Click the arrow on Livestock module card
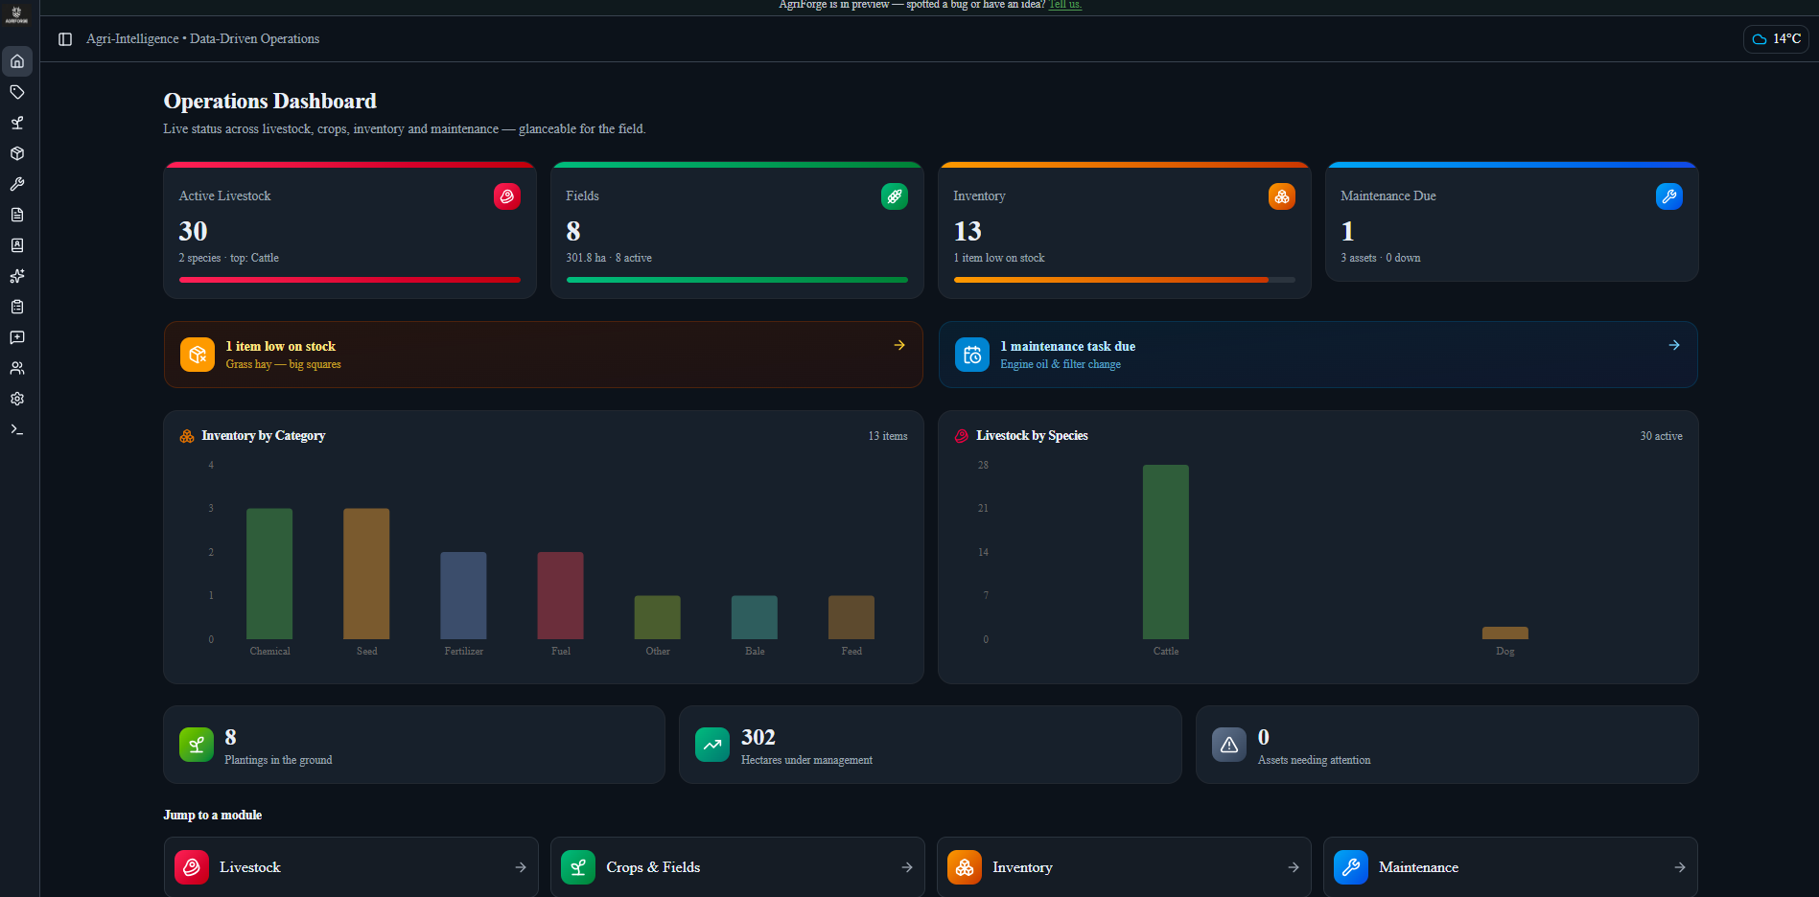1819x897 pixels. pyautogui.click(x=521, y=867)
